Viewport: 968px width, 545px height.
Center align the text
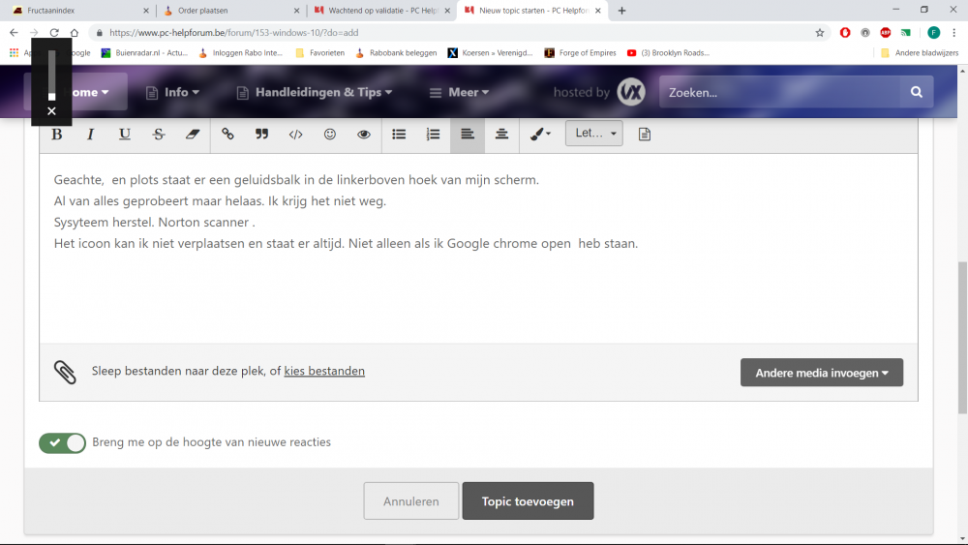point(501,134)
